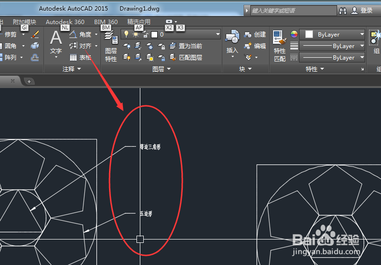Select the Offset tool icon
The image size is (381, 265).
pyautogui.click(x=35, y=57)
